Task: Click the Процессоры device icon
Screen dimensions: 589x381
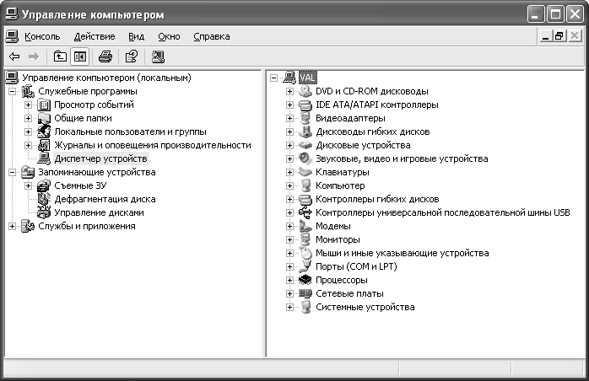Action: point(305,280)
